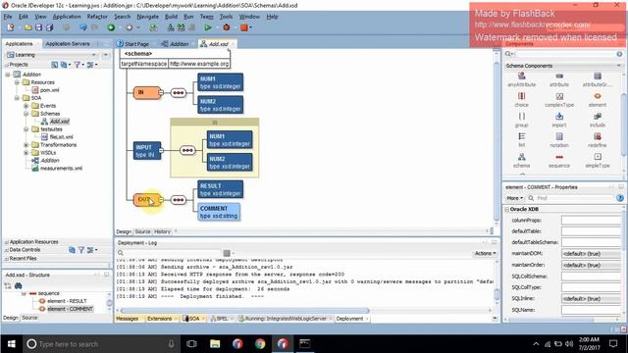This screenshot has height=353, width=628.
Task: Select the redefine schema component
Action: pyautogui.click(x=598, y=140)
